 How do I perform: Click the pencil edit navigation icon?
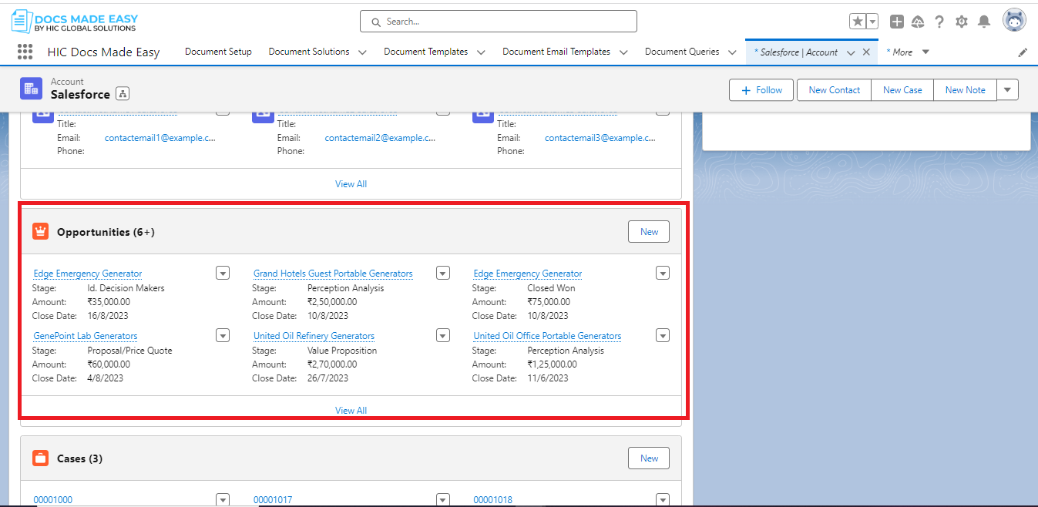point(1023,52)
